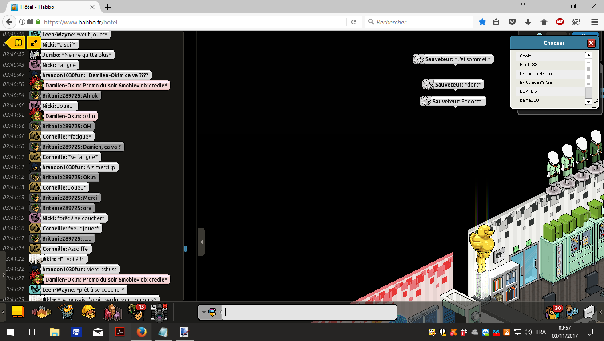Open the Windows Action Center notifications

[589, 332]
